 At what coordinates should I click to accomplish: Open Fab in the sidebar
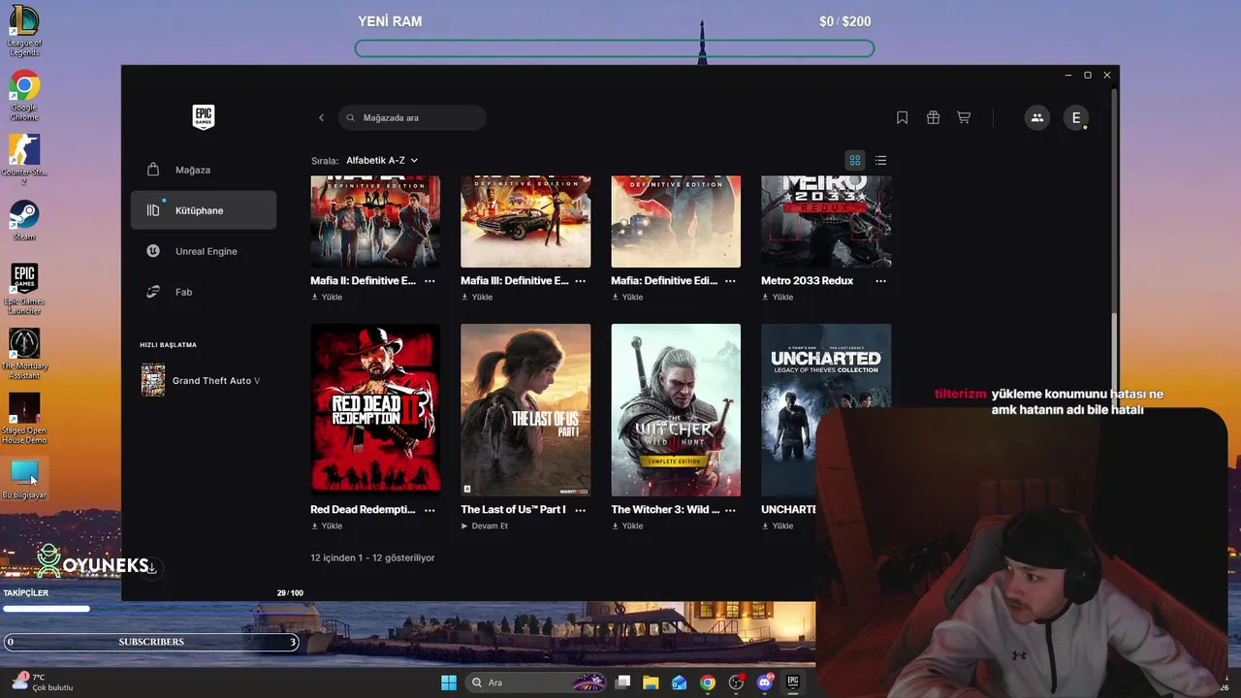[204, 292]
